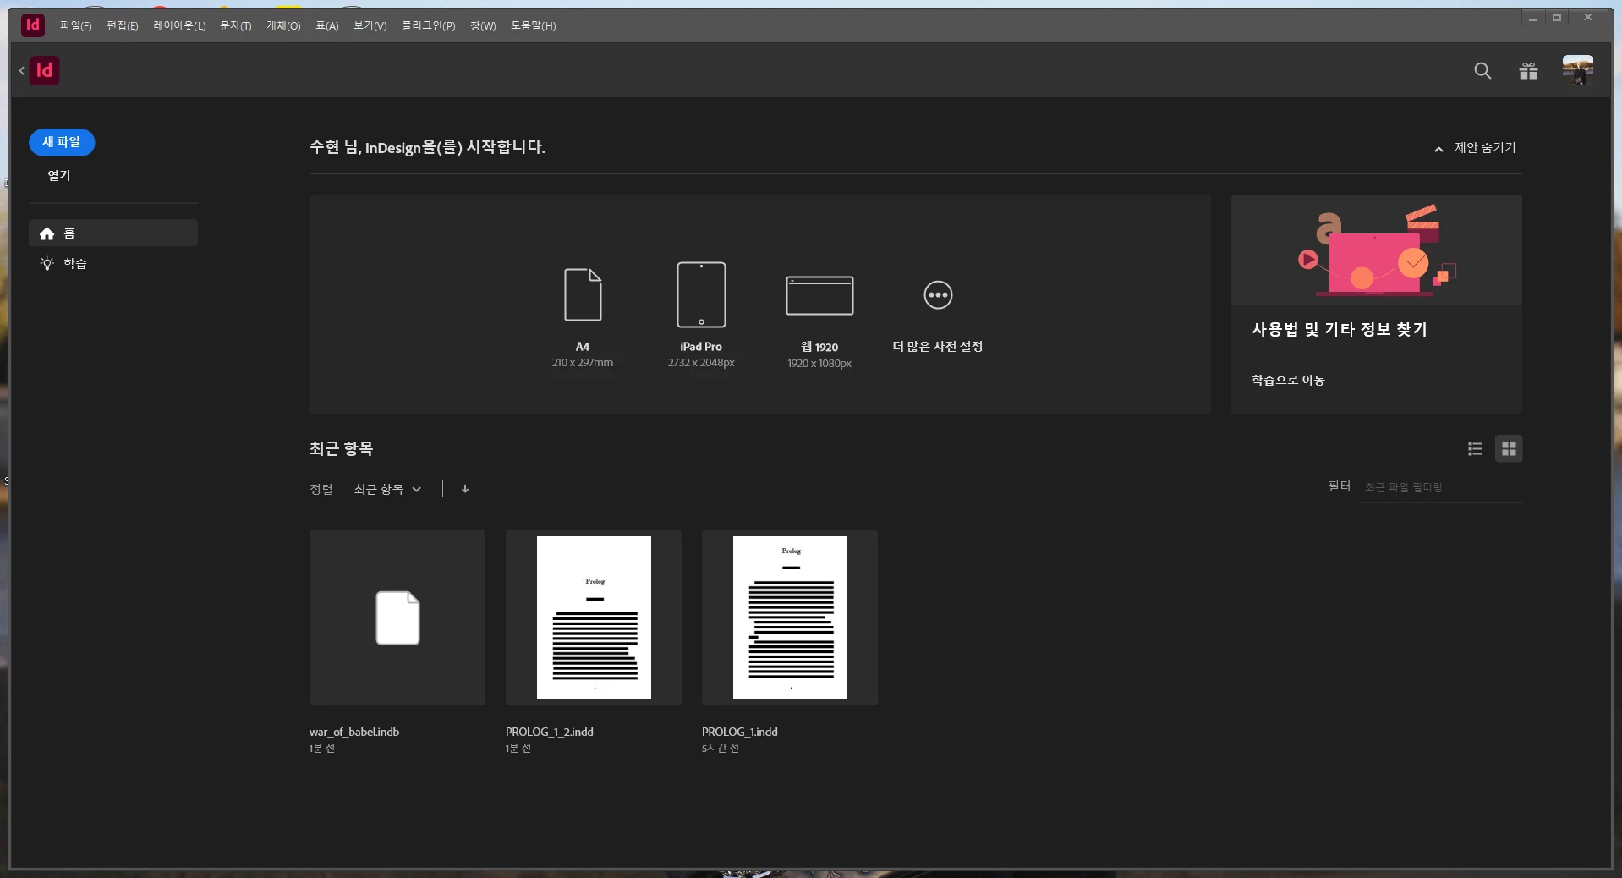Minimize the InDesign window
Viewport: 1622px width, 878px height.
click(x=1533, y=18)
